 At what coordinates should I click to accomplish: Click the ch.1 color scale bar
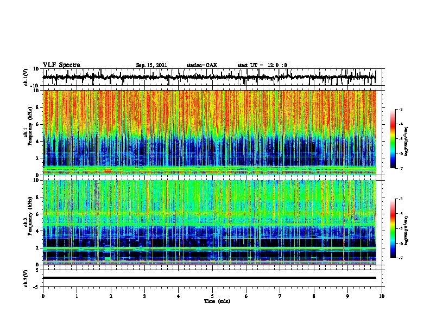pyautogui.click(x=393, y=139)
